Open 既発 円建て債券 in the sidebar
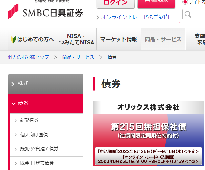The height and width of the screenshot is (170, 205). 47,163
